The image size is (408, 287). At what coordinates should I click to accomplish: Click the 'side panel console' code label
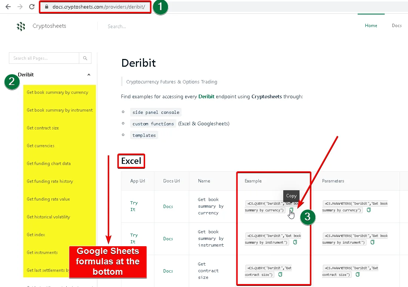(x=156, y=112)
